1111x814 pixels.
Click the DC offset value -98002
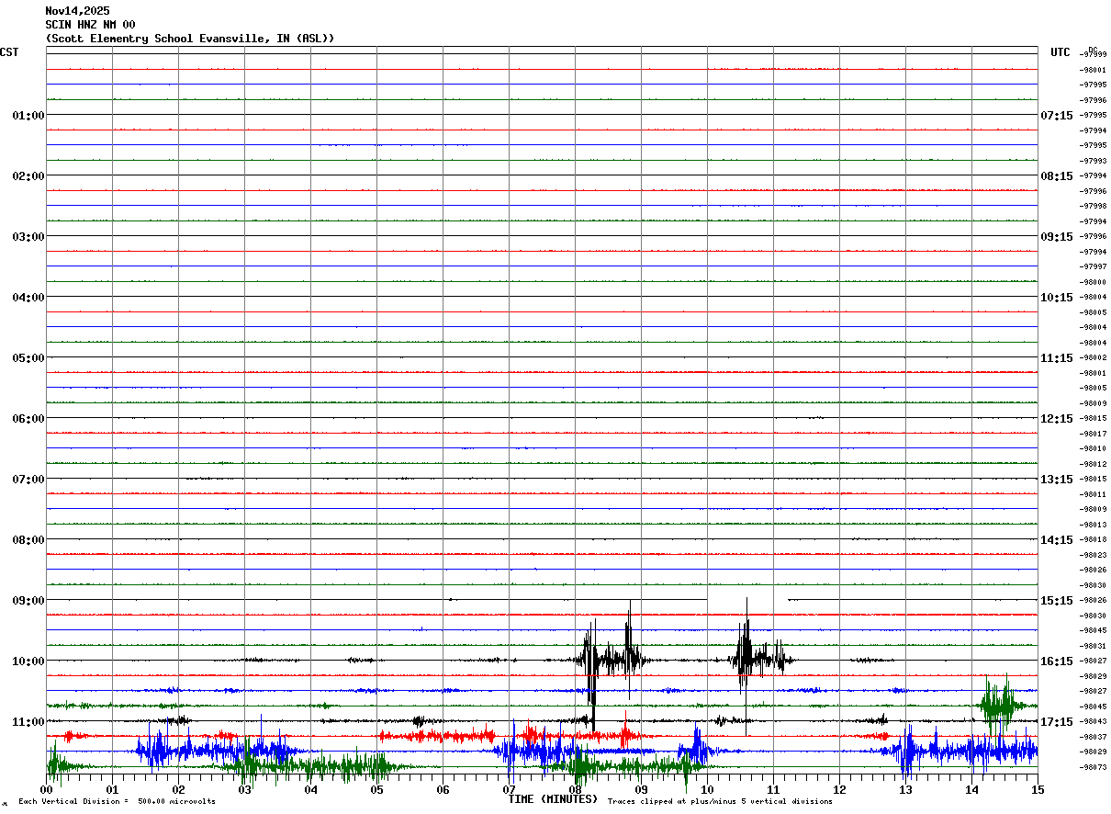point(1094,357)
